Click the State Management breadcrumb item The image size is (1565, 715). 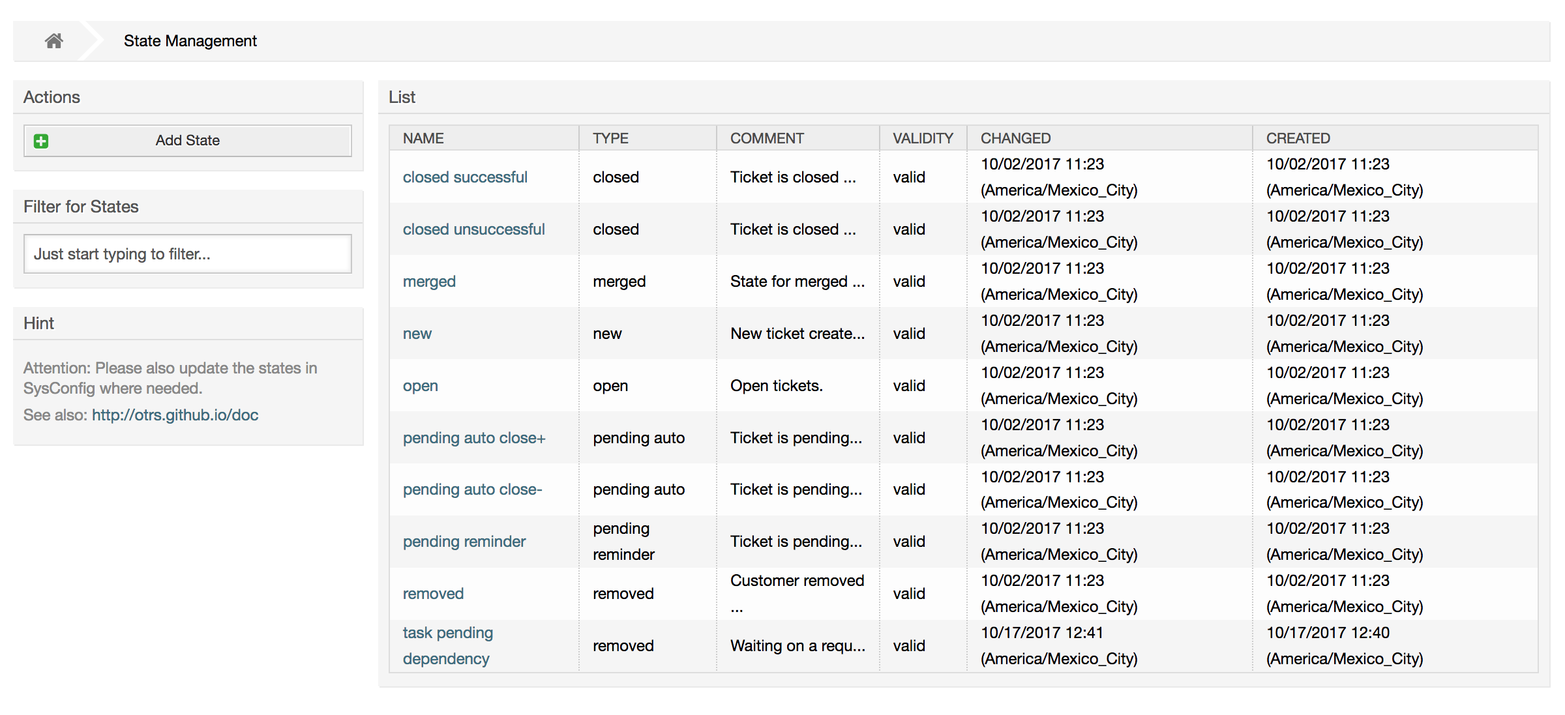(190, 41)
